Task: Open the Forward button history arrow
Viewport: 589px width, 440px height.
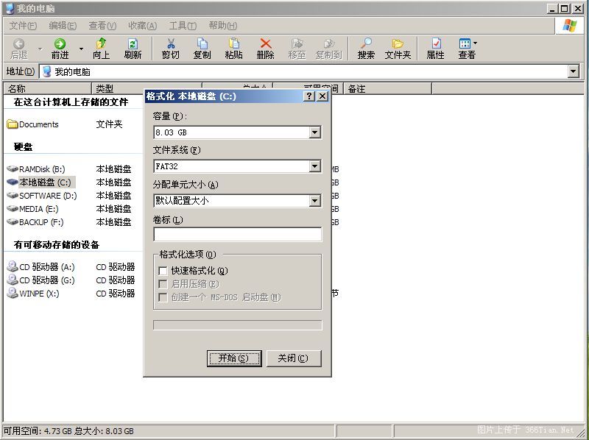Action: (81, 49)
